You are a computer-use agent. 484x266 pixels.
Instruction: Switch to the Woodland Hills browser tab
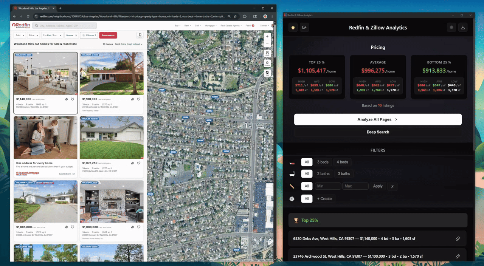click(32, 8)
